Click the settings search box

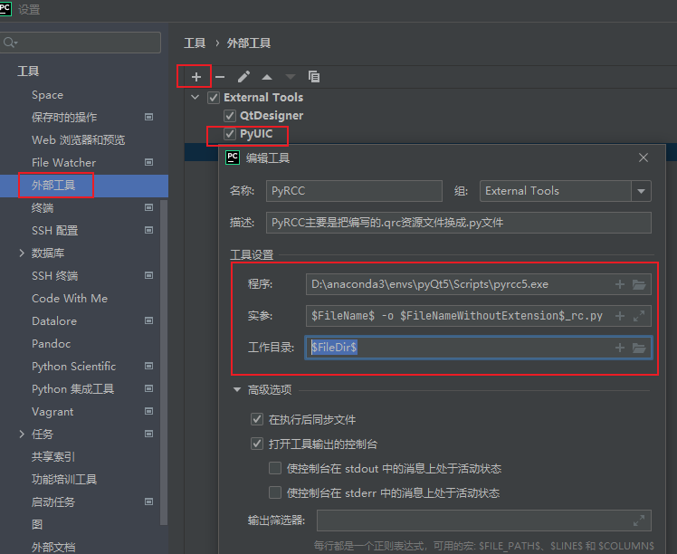[x=80, y=43]
